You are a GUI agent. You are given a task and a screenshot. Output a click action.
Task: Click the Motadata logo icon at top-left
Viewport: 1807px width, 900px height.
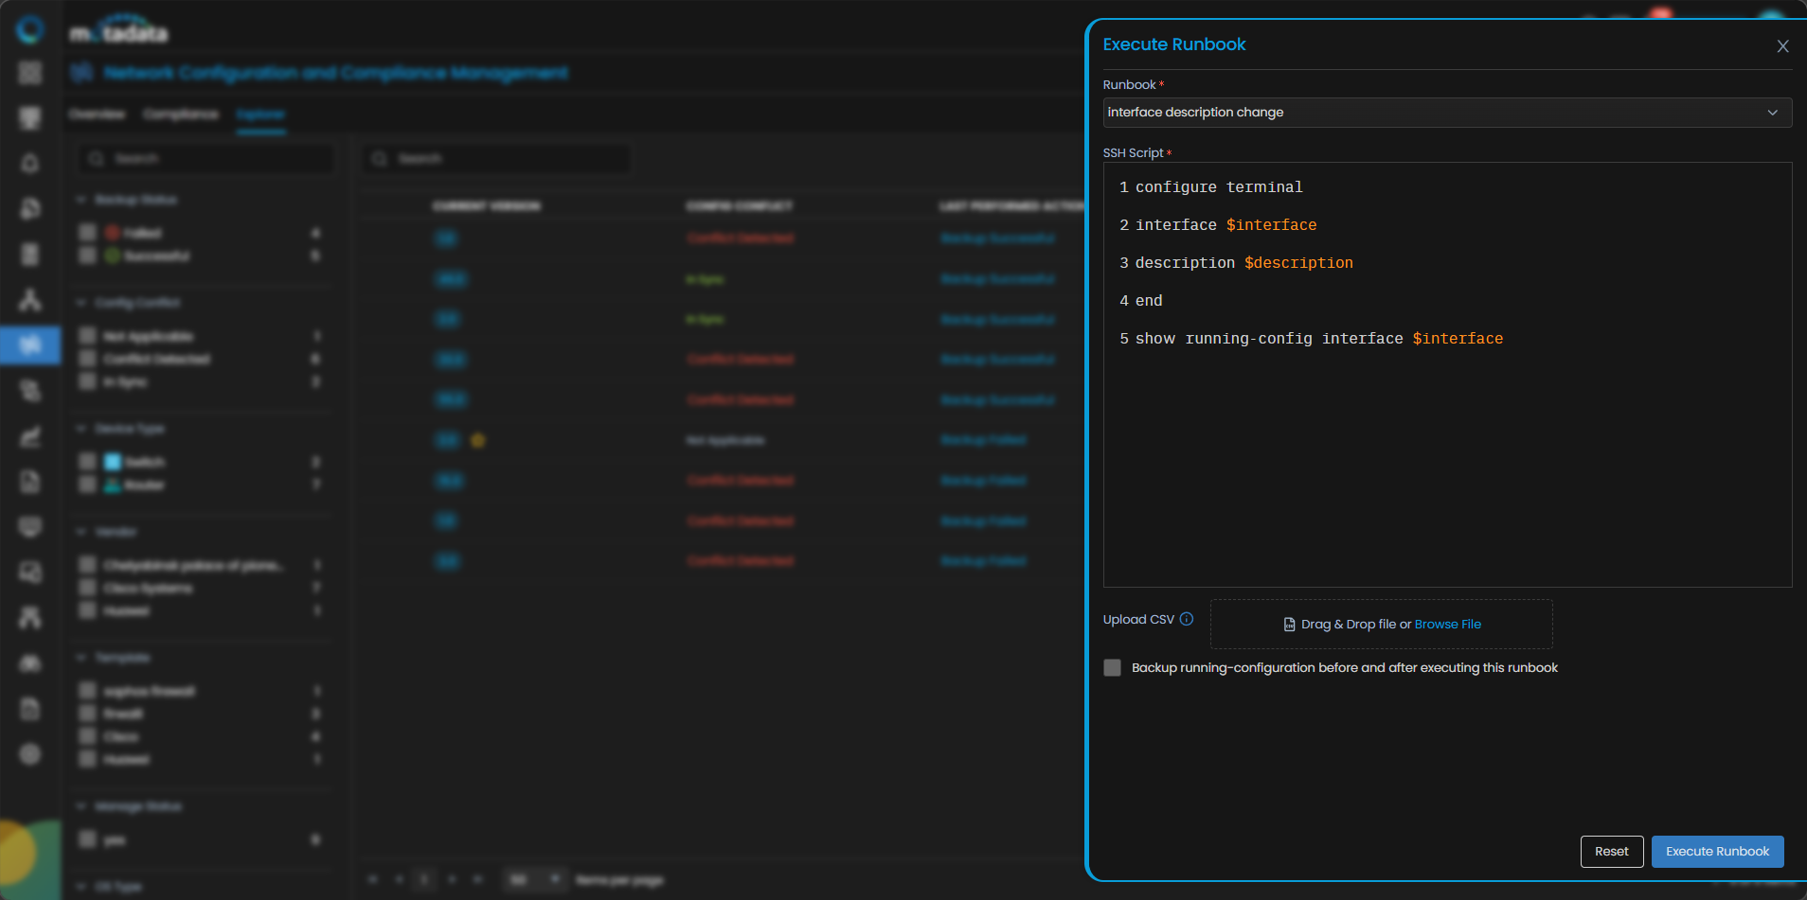30,30
